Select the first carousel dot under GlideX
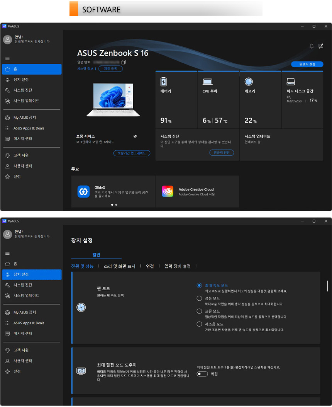The width and height of the screenshot is (332, 407). pyautogui.click(x=112, y=205)
